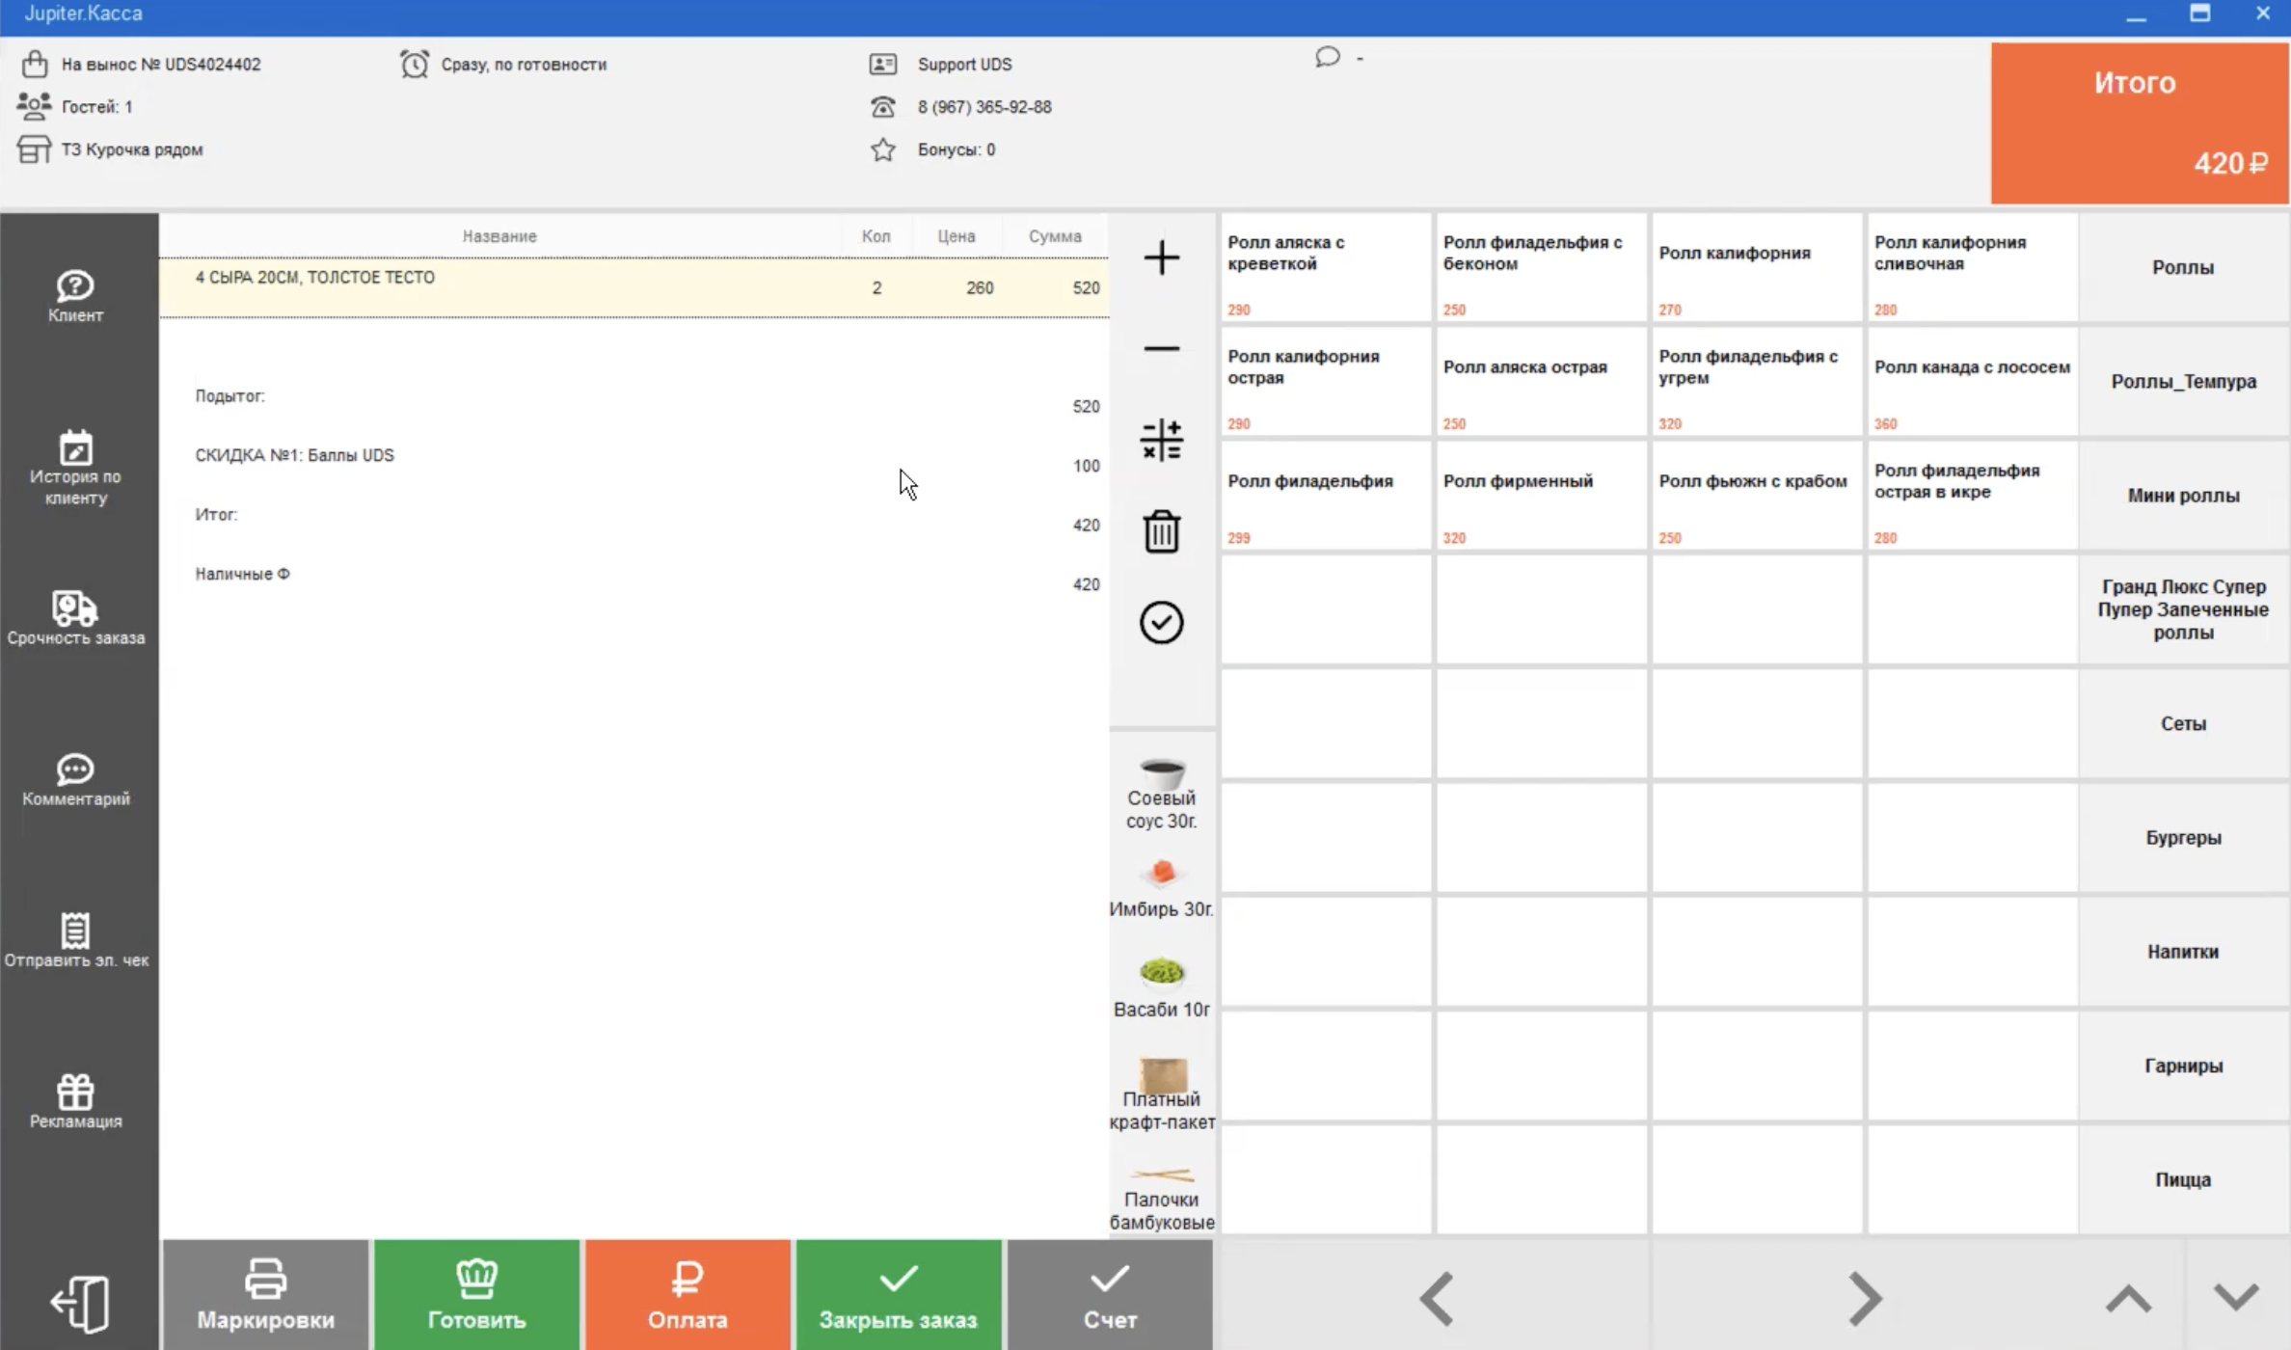
Task: Click the Закрыть заказ button
Action: coord(898,1295)
